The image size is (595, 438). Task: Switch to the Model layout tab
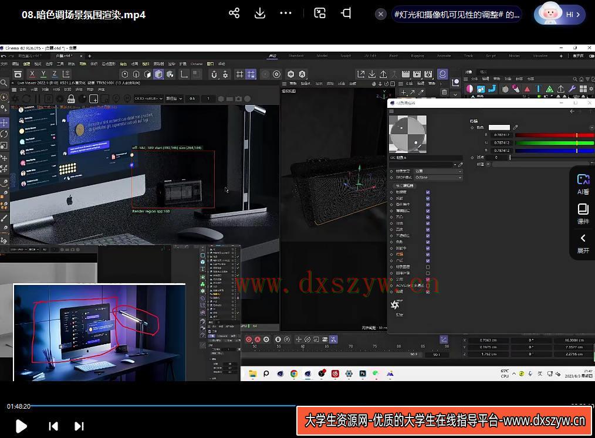tap(322, 56)
